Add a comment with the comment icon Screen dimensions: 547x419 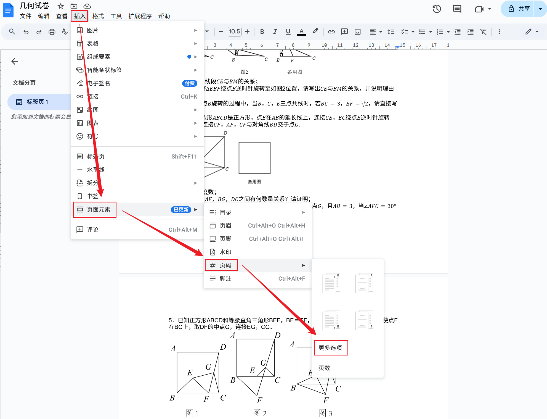click(x=344, y=31)
